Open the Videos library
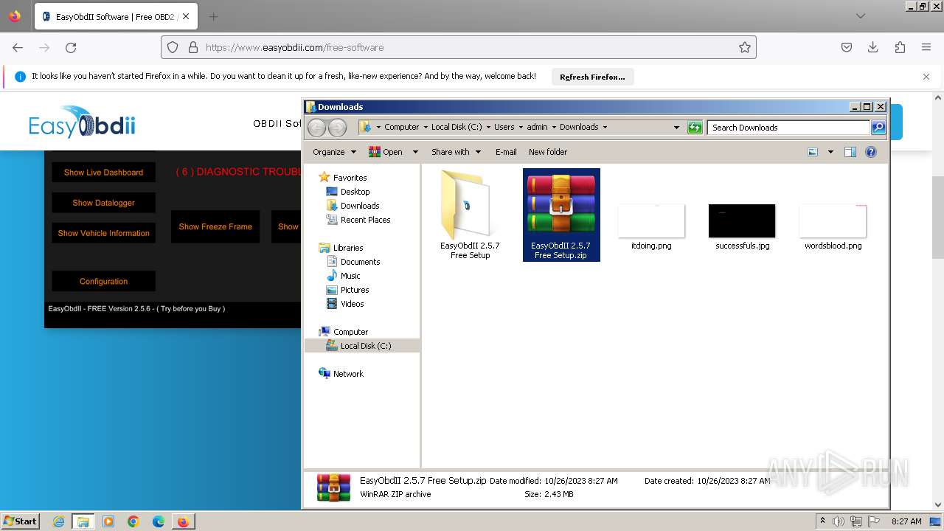Screen dimensions: 944x531 click(352, 304)
